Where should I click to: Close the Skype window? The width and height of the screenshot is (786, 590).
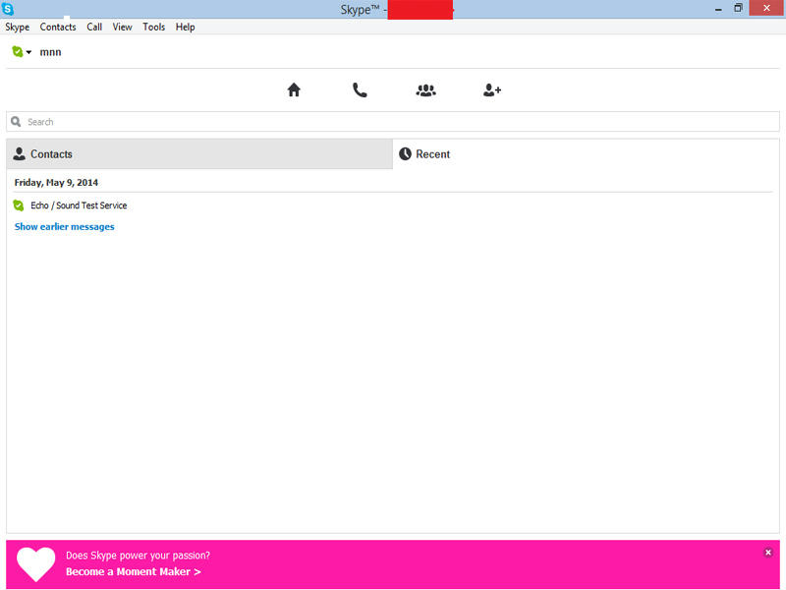[x=766, y=8]
